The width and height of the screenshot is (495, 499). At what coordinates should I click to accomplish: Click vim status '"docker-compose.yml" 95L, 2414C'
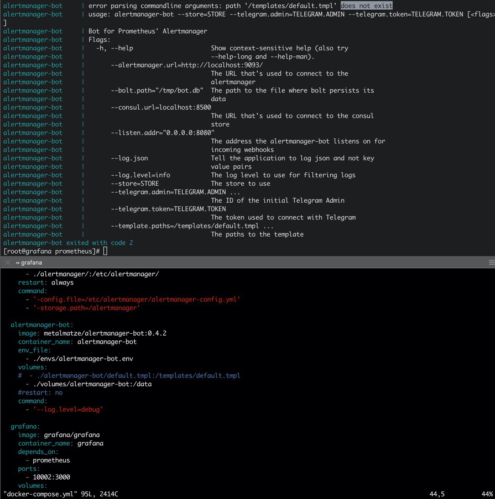61,494
